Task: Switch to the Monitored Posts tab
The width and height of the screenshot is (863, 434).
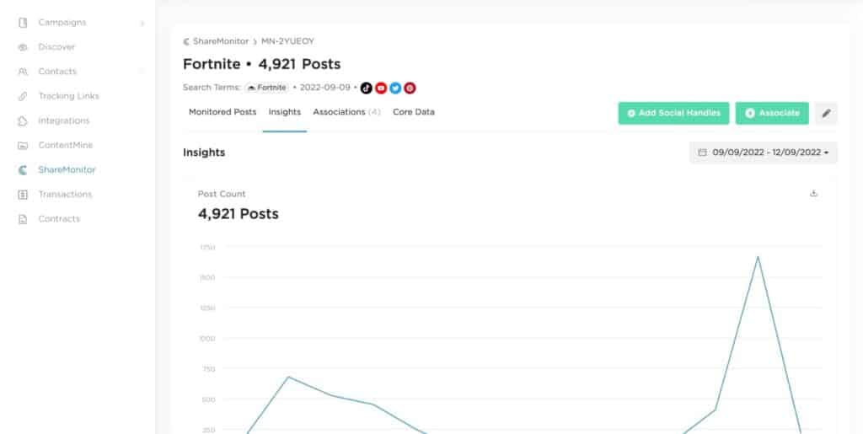Action: pyautogui.click(x=222, y=112)
